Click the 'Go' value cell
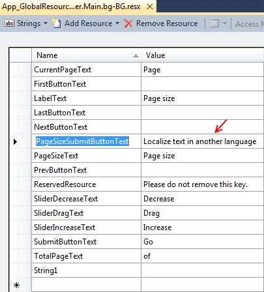Screen dimensions: 264x292 [203, 242]
